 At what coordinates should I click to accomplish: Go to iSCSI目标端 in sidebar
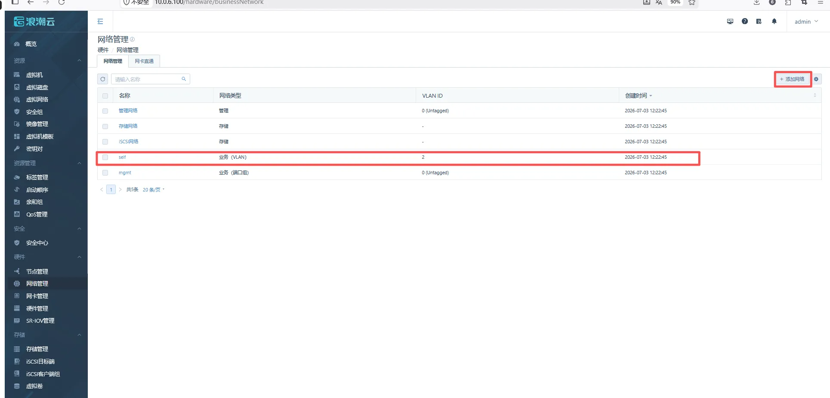(40, 361)
